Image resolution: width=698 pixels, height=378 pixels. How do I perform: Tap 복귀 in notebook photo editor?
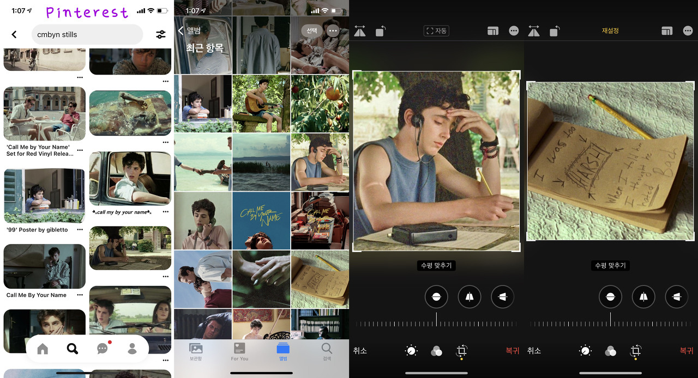[687, 351]
